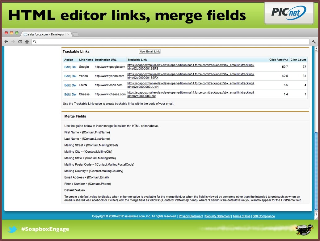Go forward with the browser forward arrow
Image resolution: width=320 pixels, height=241 pixels.
[x=13, y=42]
